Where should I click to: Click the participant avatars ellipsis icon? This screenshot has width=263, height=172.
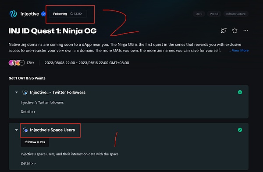22,63
